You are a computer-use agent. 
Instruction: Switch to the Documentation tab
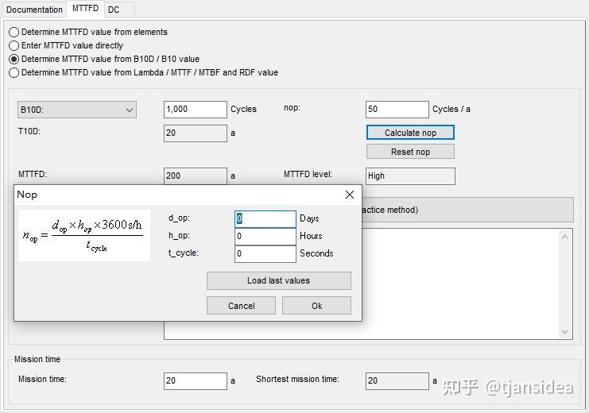[x=34, y=10]
